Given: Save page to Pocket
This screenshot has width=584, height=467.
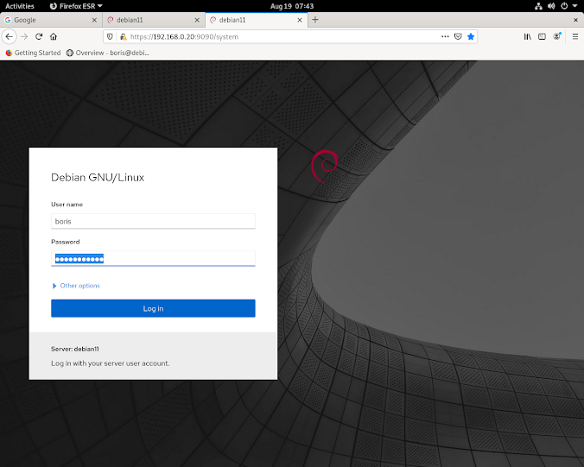Looking at the screenshot, I should click(458, 36).
